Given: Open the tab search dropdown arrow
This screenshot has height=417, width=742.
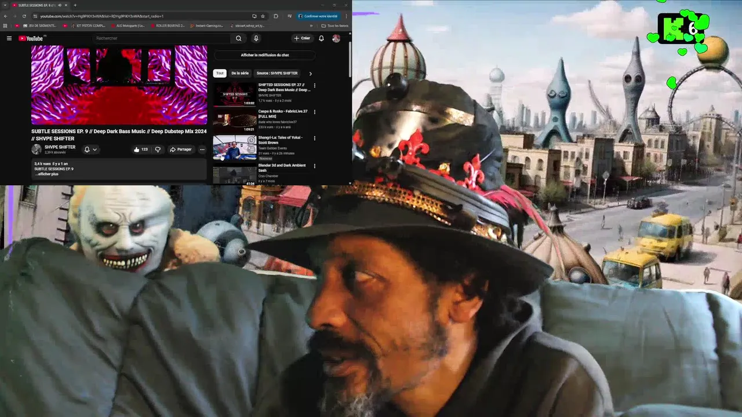Looking at the screenshot, I should pyautogui.click(x=5, y=5).
